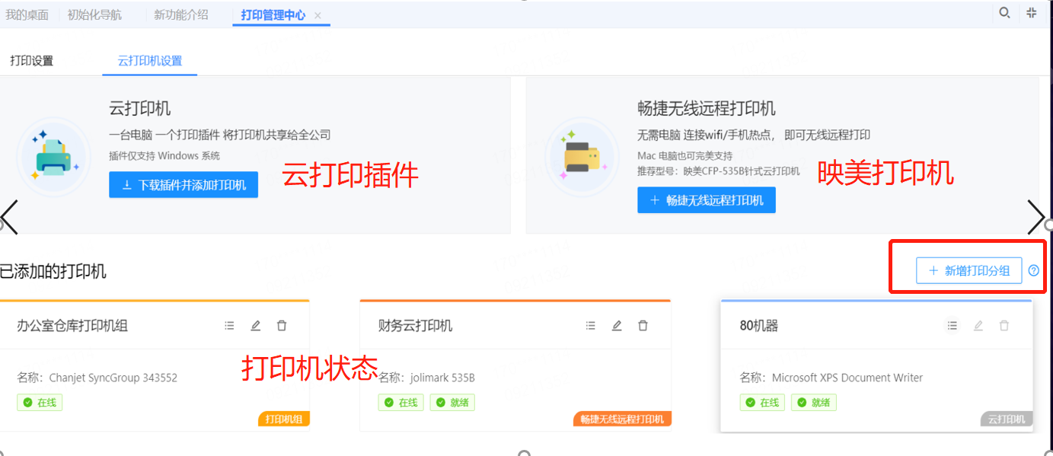
Task: Delete 财务云打印机 using trash icon
Action: 643,326
